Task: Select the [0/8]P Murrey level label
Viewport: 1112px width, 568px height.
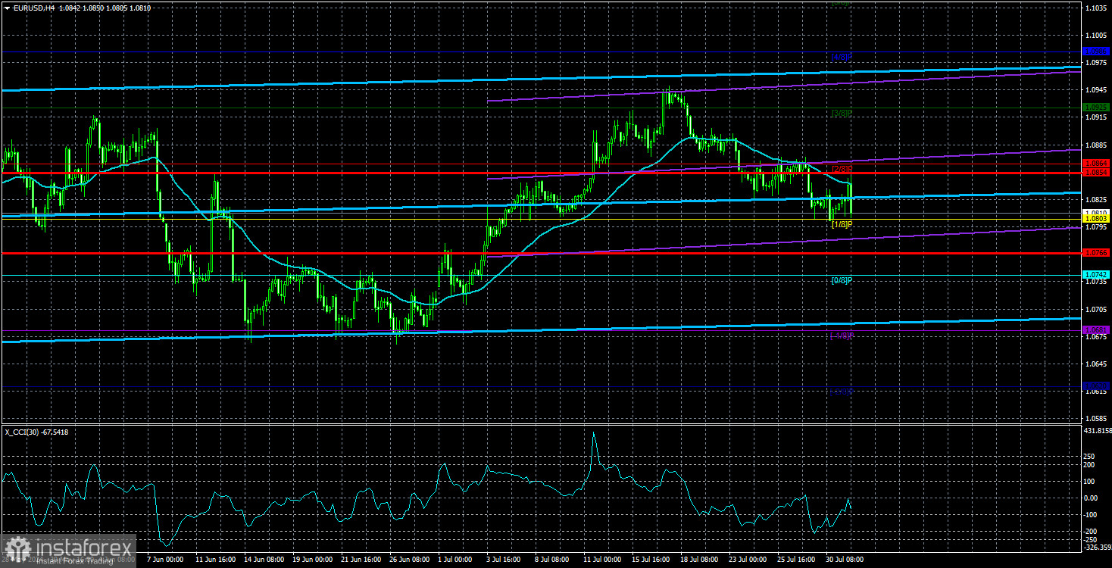Action: click(842, 280)
